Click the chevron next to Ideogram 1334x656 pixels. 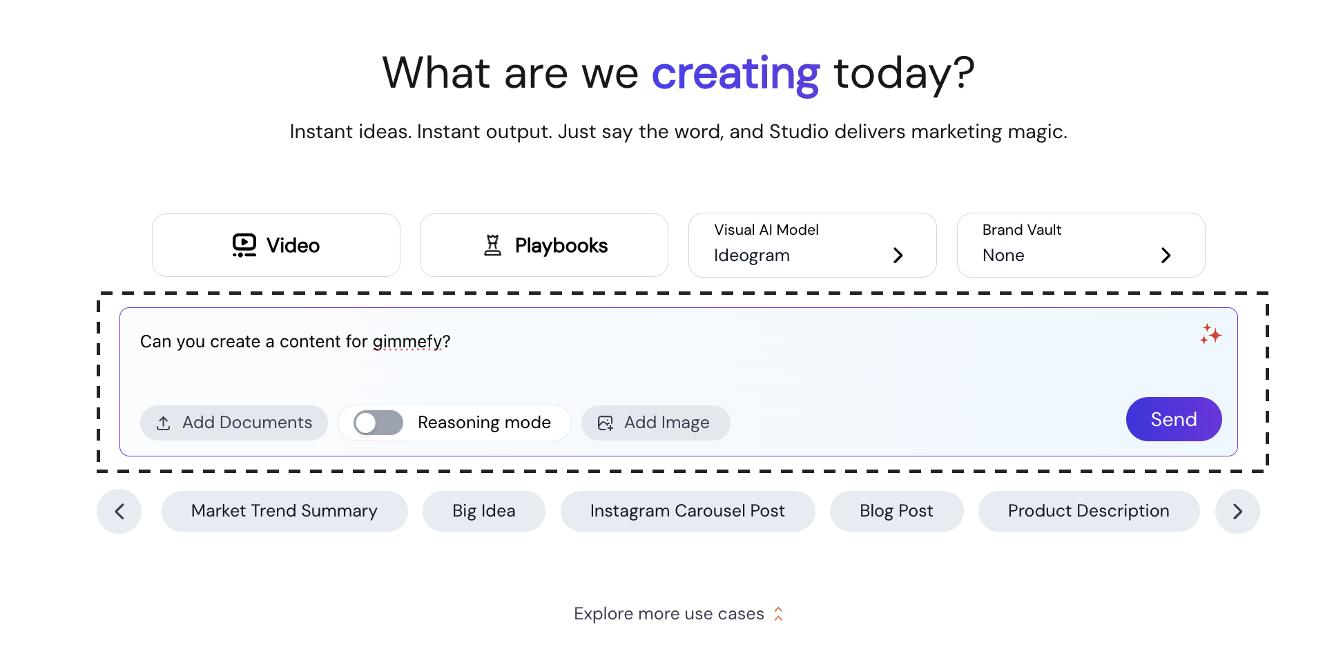[898, 255]
